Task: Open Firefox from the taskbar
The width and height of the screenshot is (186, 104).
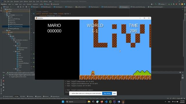Action: coord(102,102)
